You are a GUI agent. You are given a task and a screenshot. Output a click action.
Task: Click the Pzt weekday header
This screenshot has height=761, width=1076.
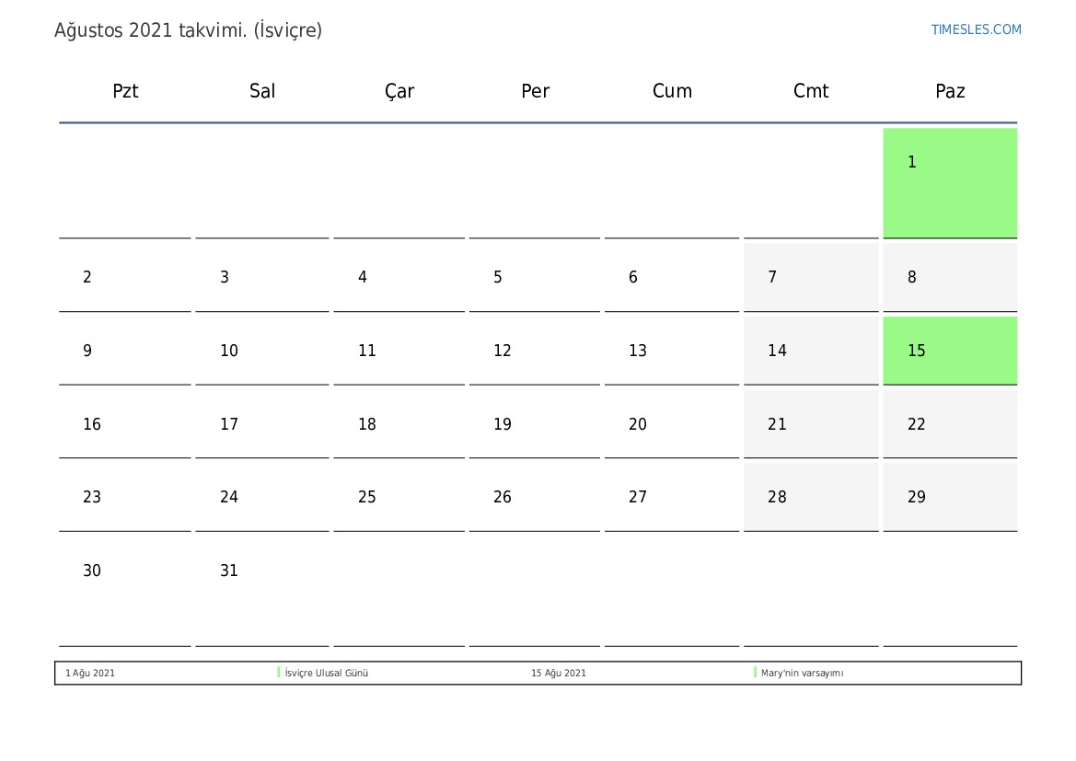click(x=125, y=91)
